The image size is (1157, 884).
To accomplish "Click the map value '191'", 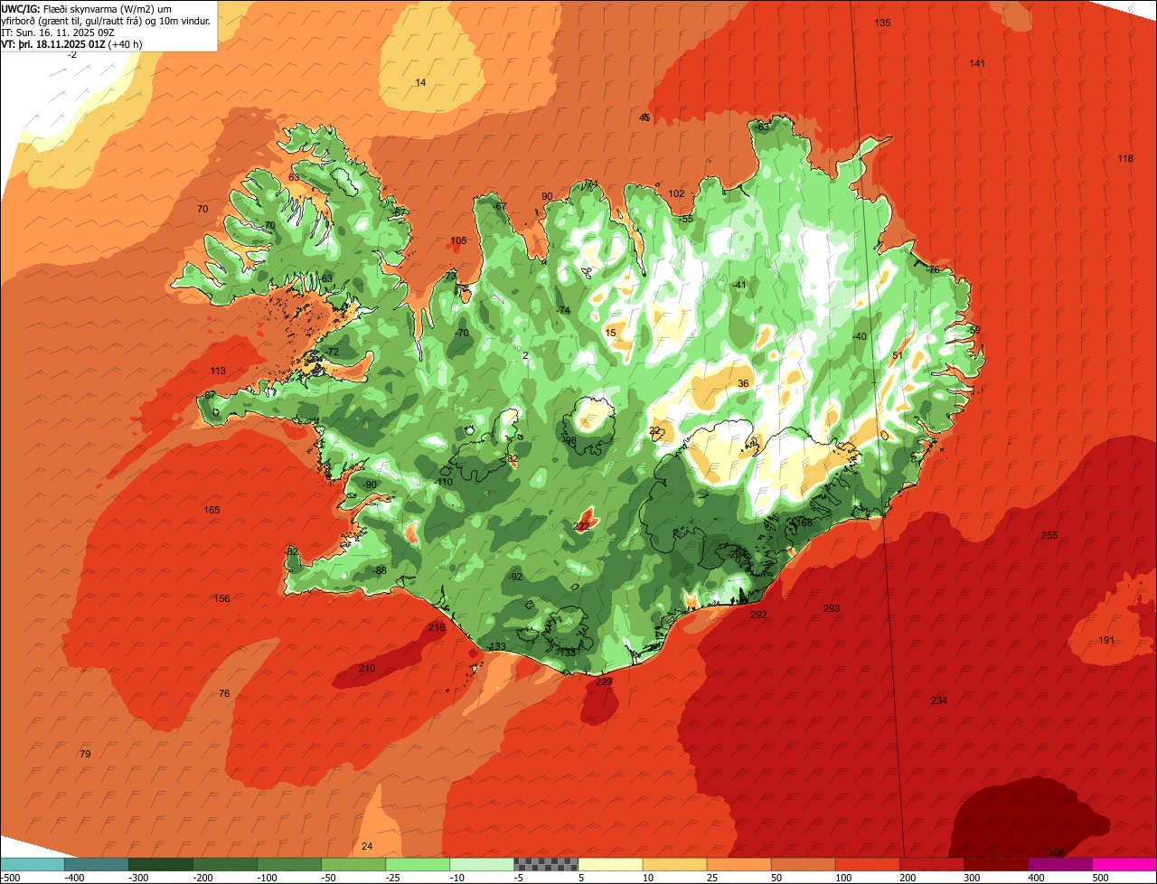I will tap(1106, 641).
